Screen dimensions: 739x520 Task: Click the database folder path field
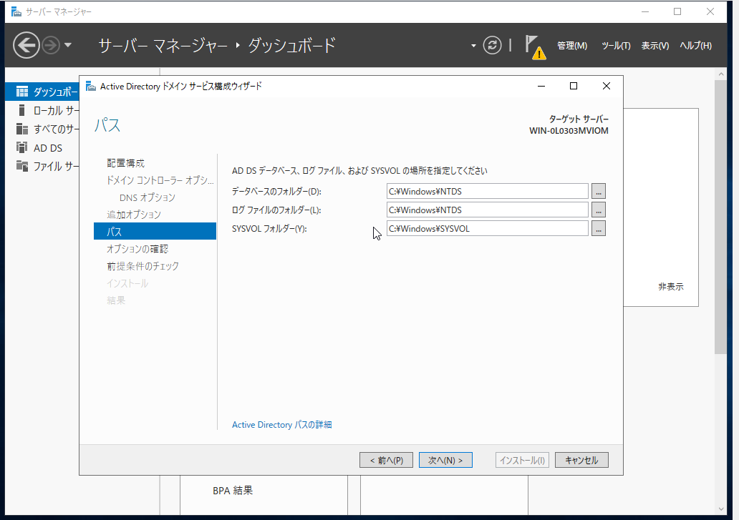(488, 192)
